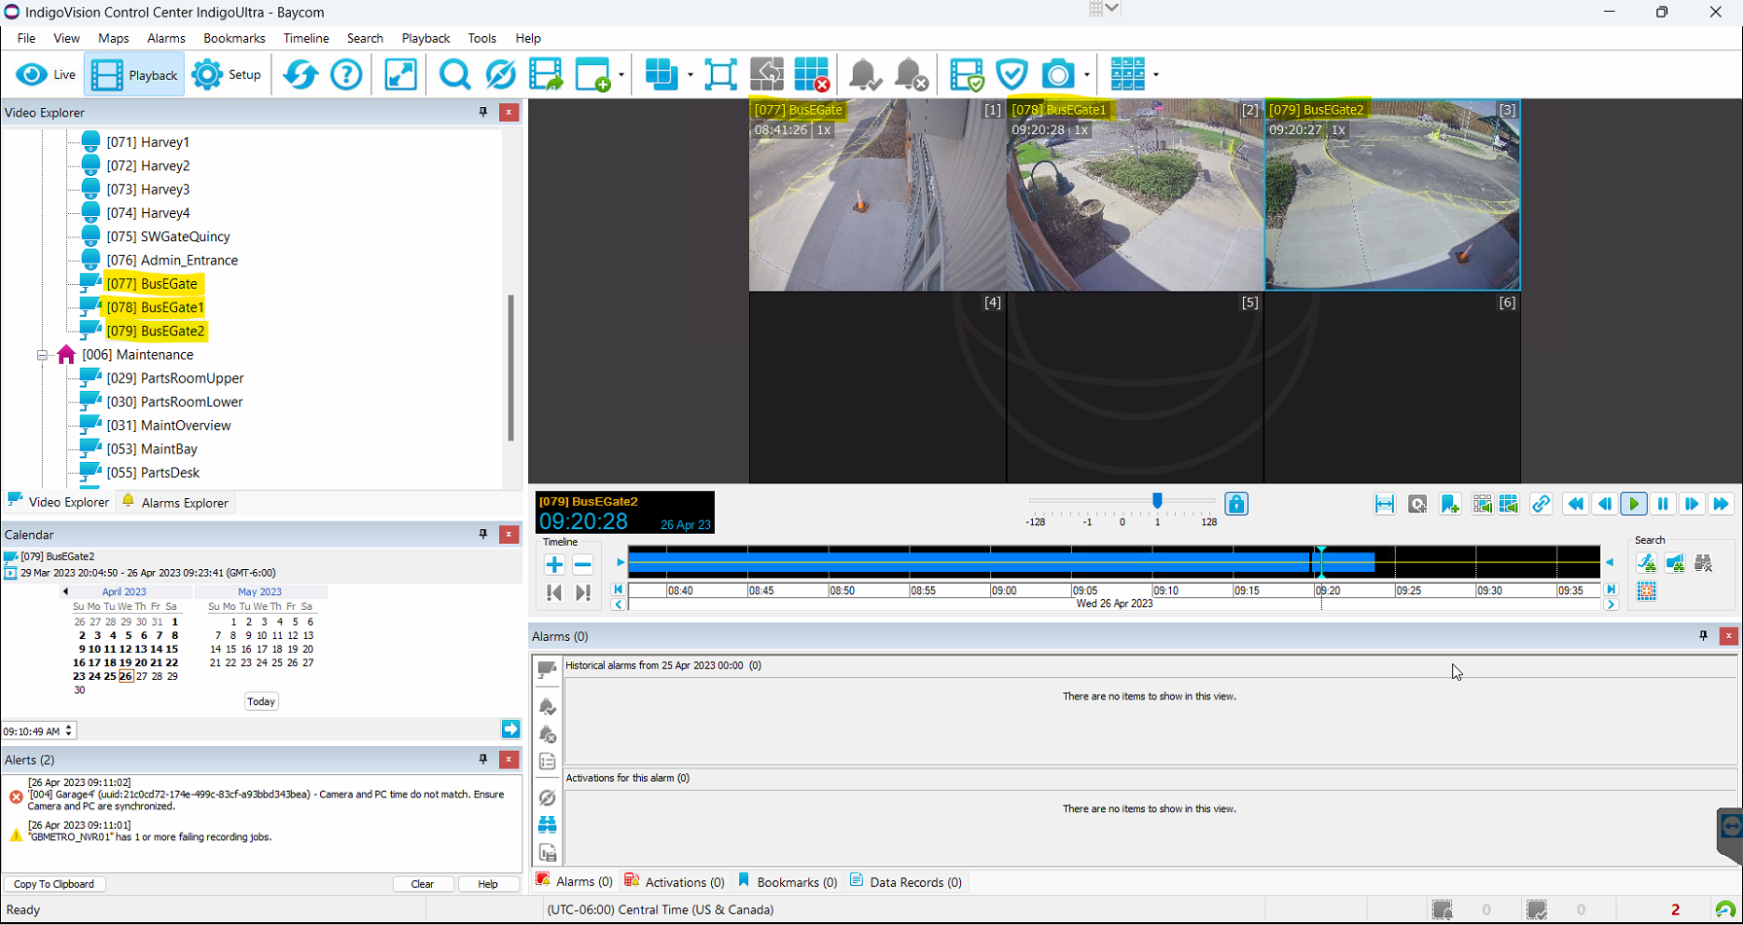Open the video pane stack dropdown arrow
Image resolution: width=1743 pixels, height=925 pixels.
click(x=690, y=75)
